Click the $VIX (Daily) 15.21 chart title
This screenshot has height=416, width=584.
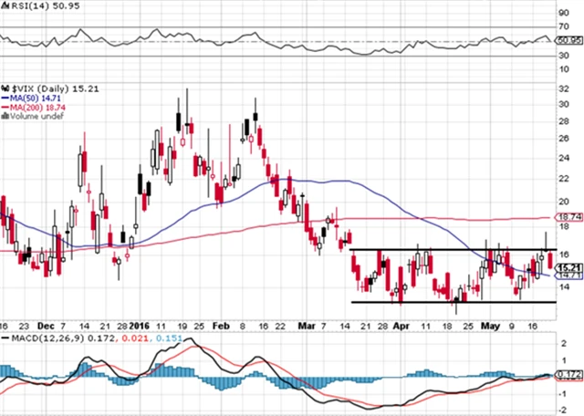click(x=54, y=88)
